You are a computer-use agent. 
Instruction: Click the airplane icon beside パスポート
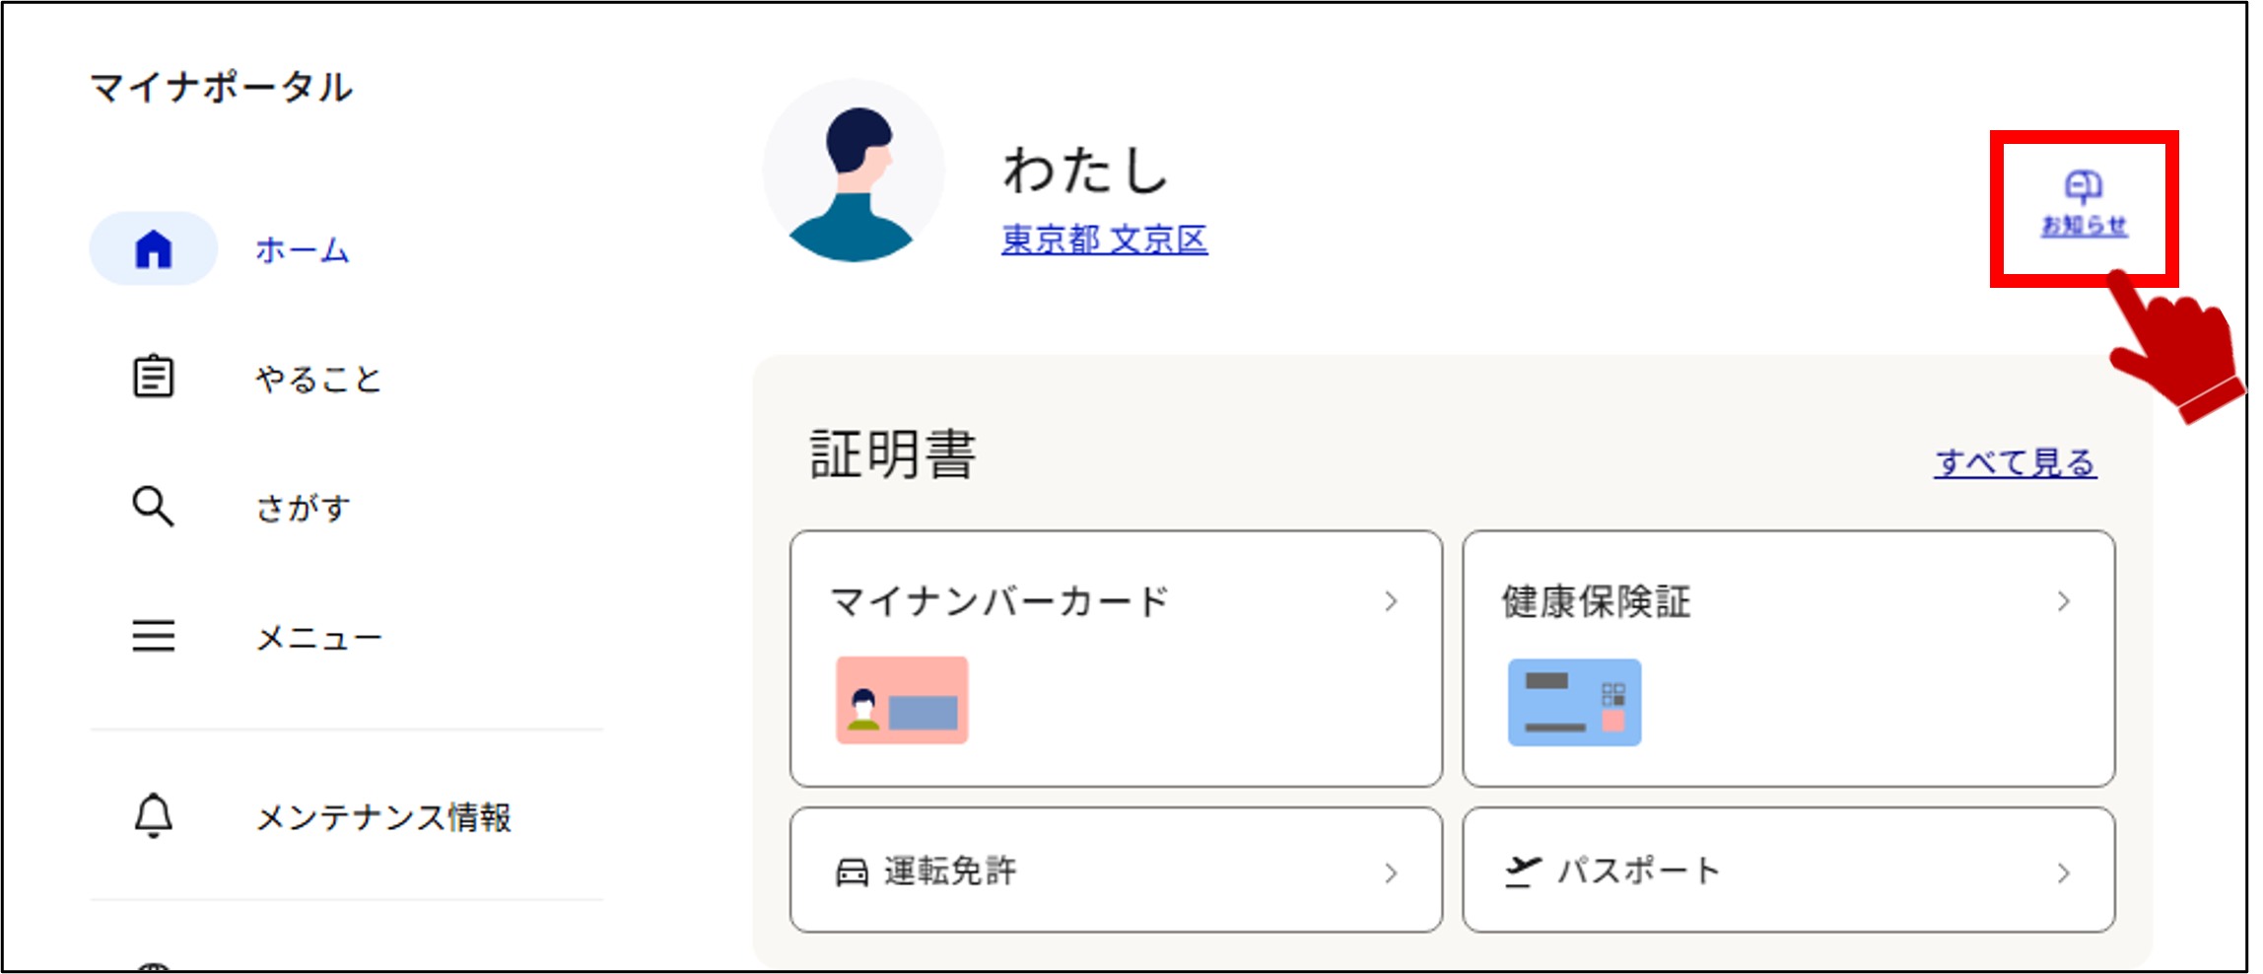click(x=1523, y=871)
